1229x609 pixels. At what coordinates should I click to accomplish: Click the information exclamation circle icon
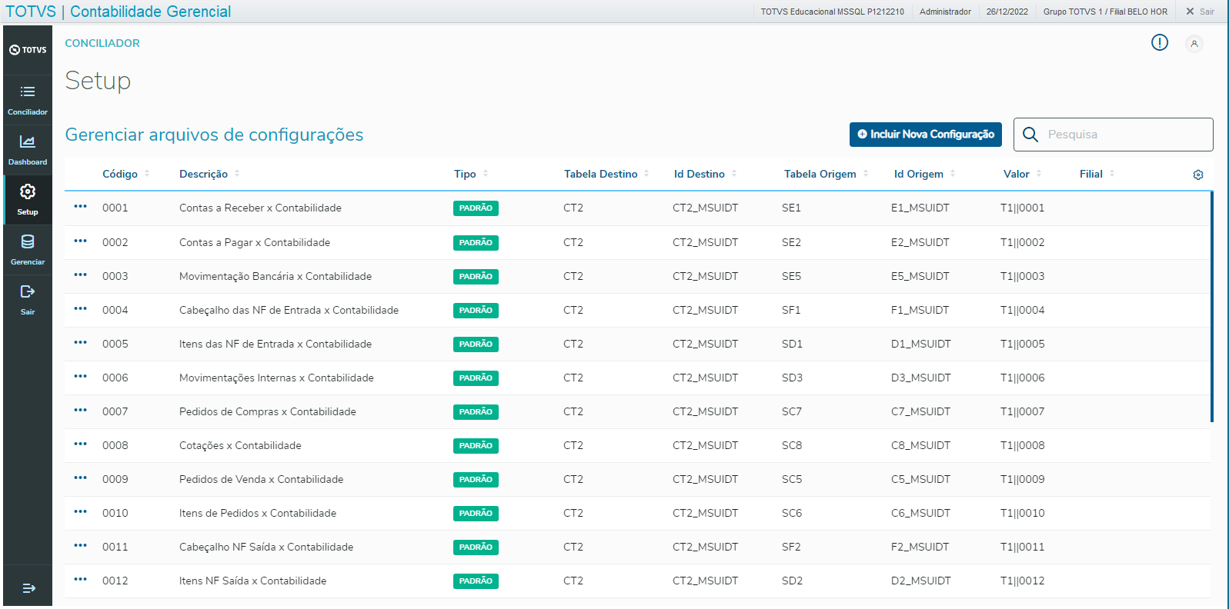click(x=1159, y=43)
